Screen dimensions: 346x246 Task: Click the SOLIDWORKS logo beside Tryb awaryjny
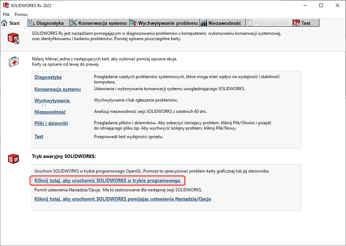[x=13, y=158]
